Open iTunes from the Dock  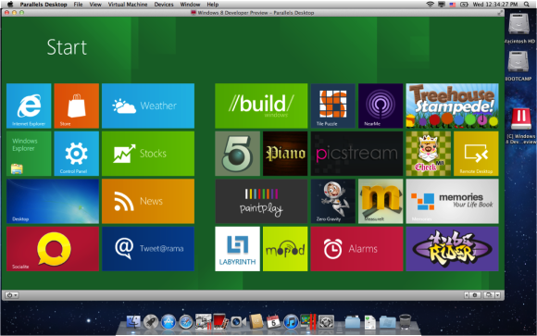click(x=291, y=322)
